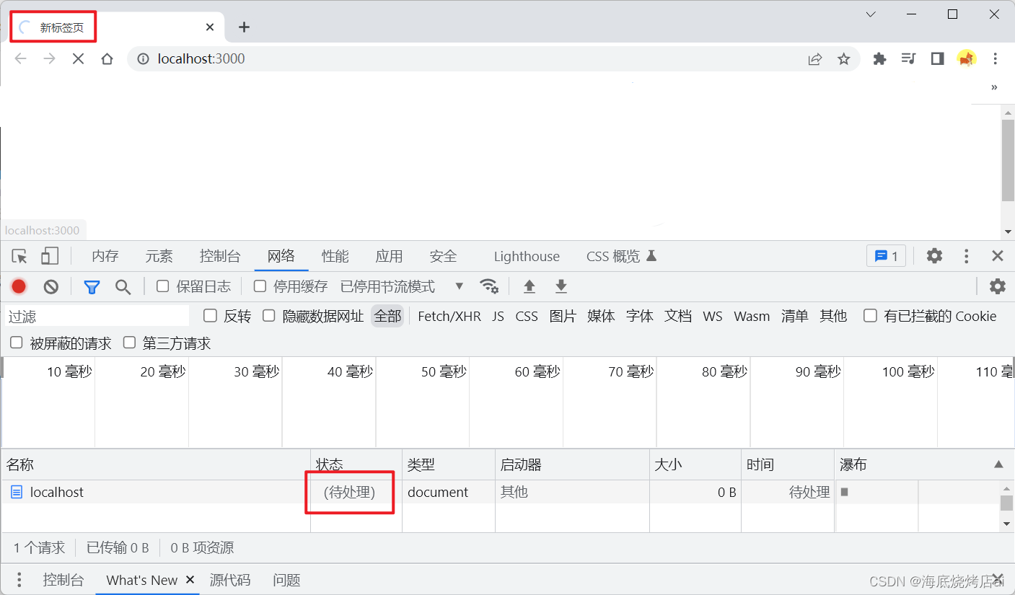The height and width of the screenshot is (595, 1015).
Task: Toggle the network filter funnel icon
Action: coord(92,287)
